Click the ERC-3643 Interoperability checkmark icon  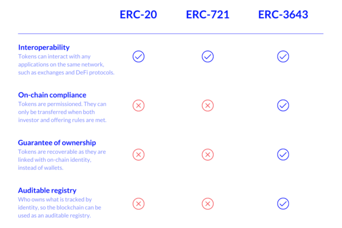pyautogui.click(x=283, y=56)
